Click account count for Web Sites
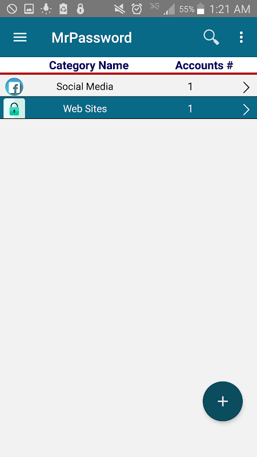The height and width of the screenshot is (457, 257). (x=190, y=109)
